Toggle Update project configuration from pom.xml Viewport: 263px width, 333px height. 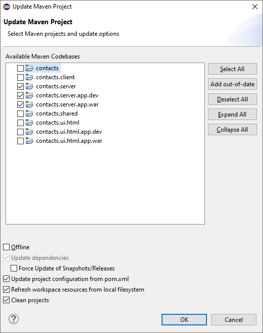coord(7,279)
